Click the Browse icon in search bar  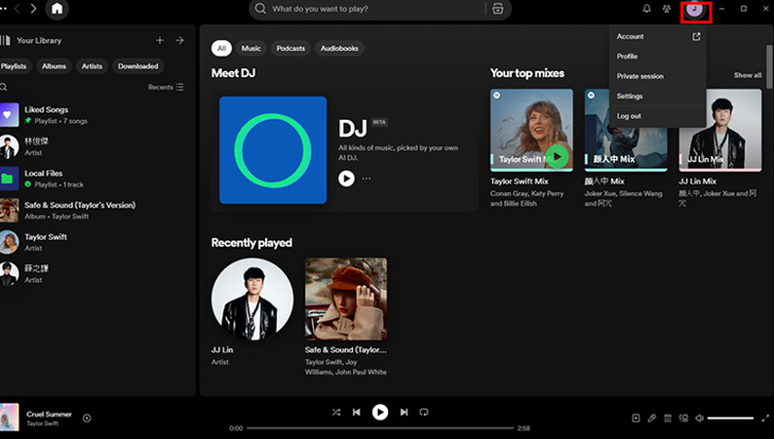pyautogui.click(x=497, y=9)
